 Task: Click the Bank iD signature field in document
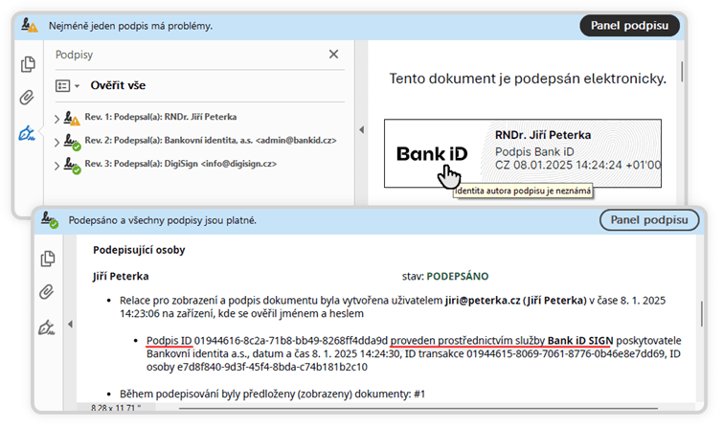523,153
